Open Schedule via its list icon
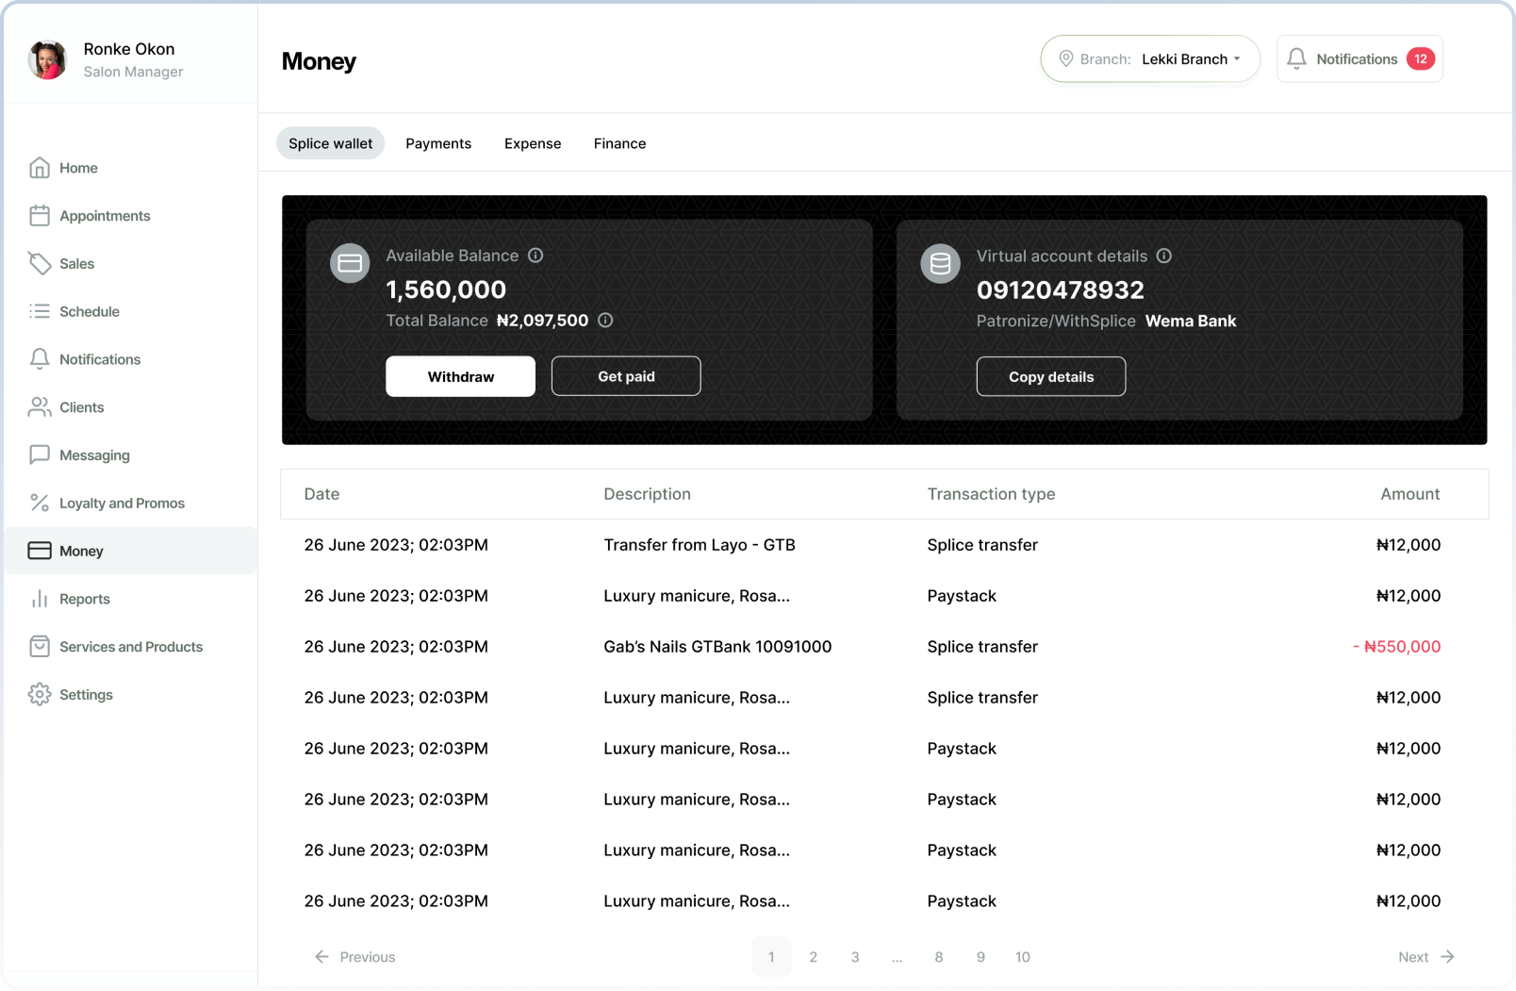The image size is (1516, 991). pos(40,311)
